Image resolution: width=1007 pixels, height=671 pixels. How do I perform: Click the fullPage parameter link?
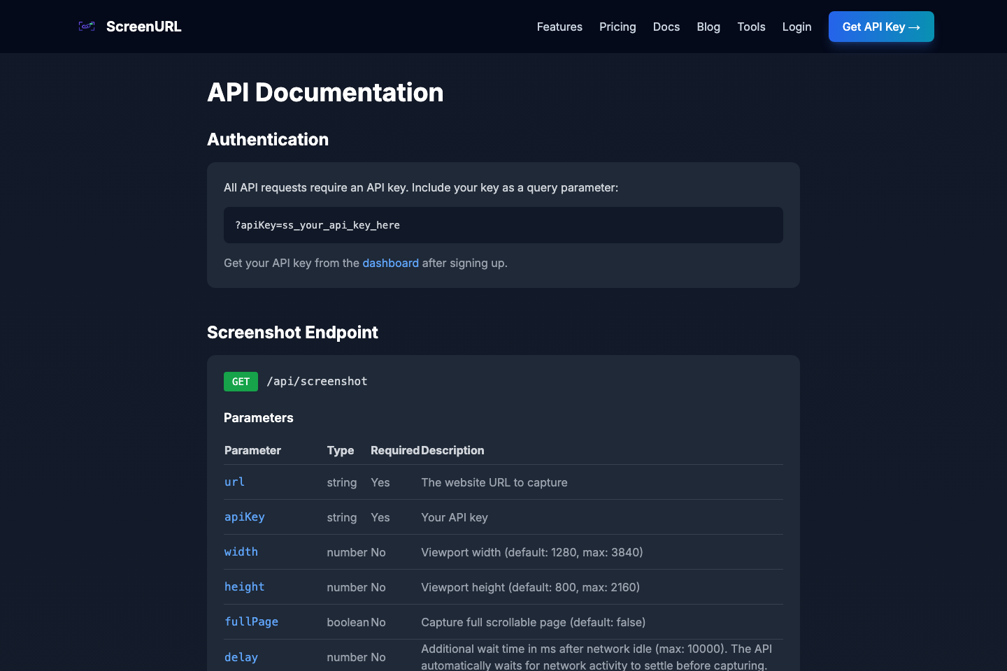tap(250, 621)
